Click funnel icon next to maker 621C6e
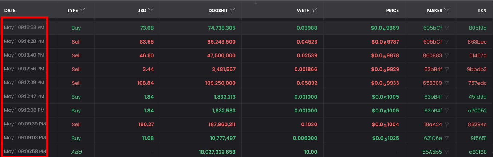Viewport: 493px width, 157px height. 447,138
